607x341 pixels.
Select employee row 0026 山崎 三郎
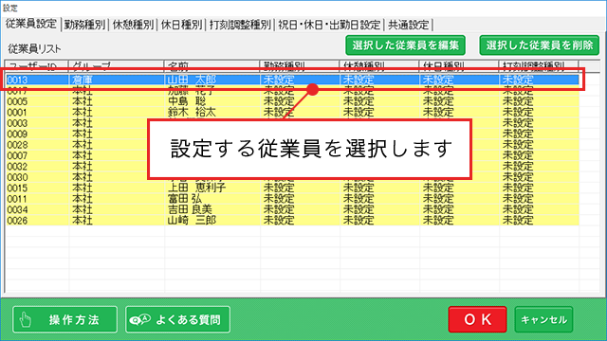pyautogui.click(x=293, y=221)
